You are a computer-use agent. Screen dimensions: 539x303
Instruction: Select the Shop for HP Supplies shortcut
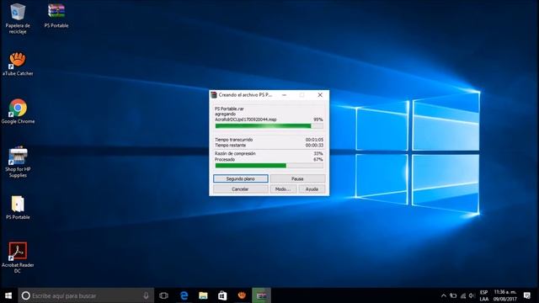click(x=18, y=162)
